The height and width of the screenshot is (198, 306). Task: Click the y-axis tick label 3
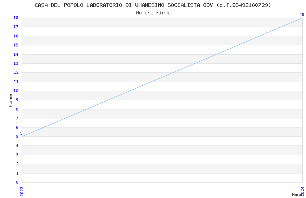coord(17,155)
